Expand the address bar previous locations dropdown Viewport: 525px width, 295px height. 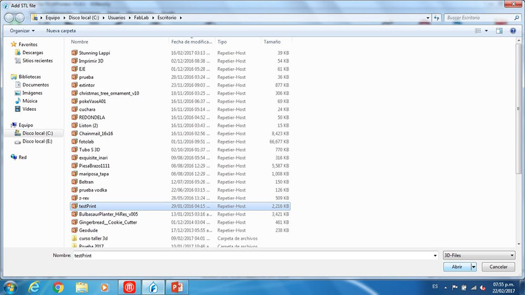pyautogui.click(x=428, y=18)
